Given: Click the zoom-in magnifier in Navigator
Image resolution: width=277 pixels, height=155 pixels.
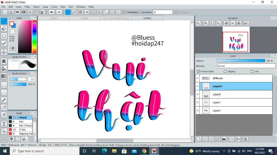Looking at the screenshot, I should [206, 23].
